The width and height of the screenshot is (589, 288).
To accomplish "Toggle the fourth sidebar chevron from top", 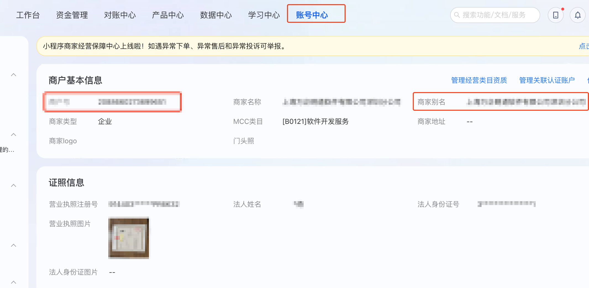I will tap(14, 245).
